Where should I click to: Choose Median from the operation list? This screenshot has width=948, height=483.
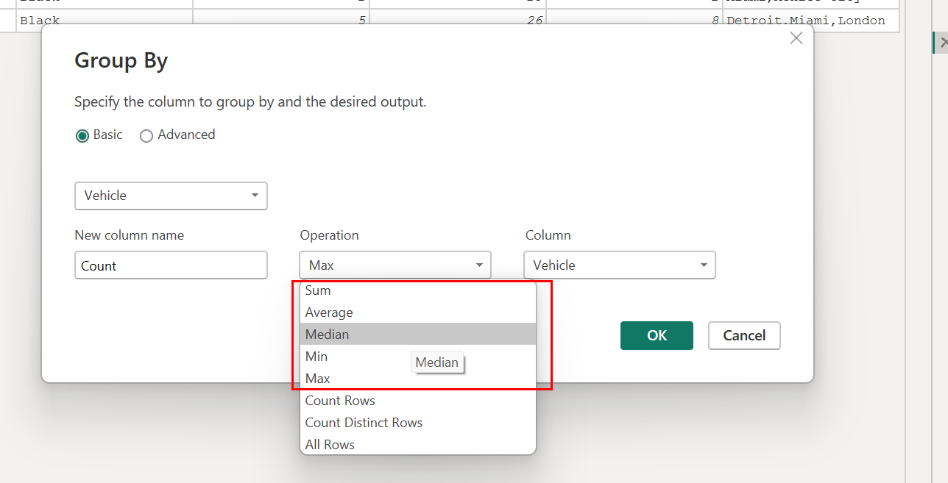click(x=418, y=334)
